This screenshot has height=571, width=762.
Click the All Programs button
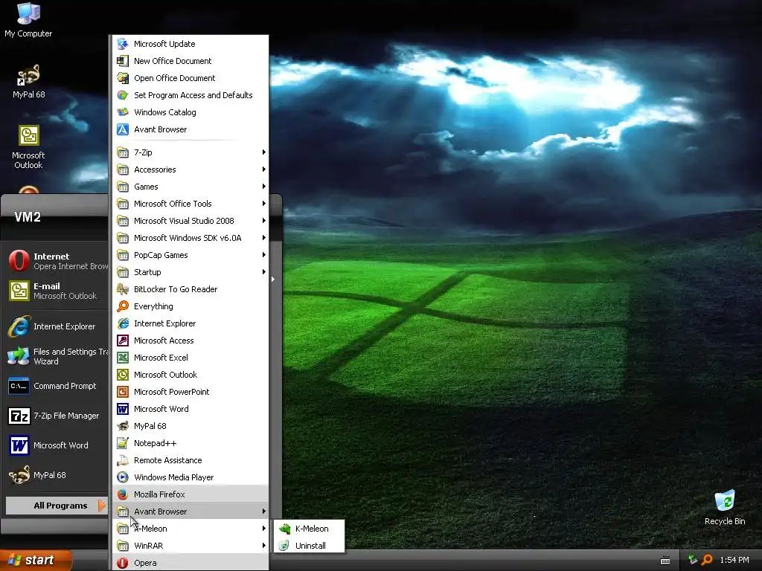pyautogui.click(x=57, y=506)
